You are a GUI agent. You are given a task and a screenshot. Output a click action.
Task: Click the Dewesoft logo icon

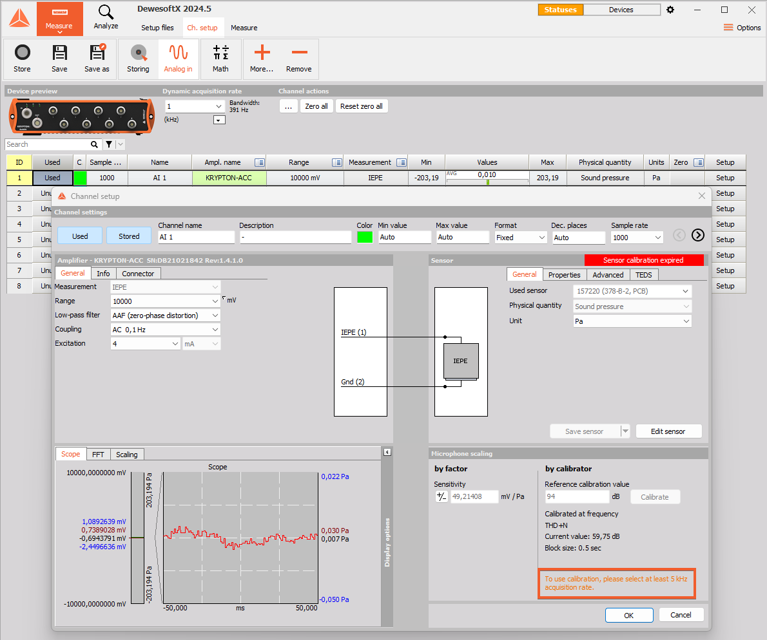pos(19,19)
